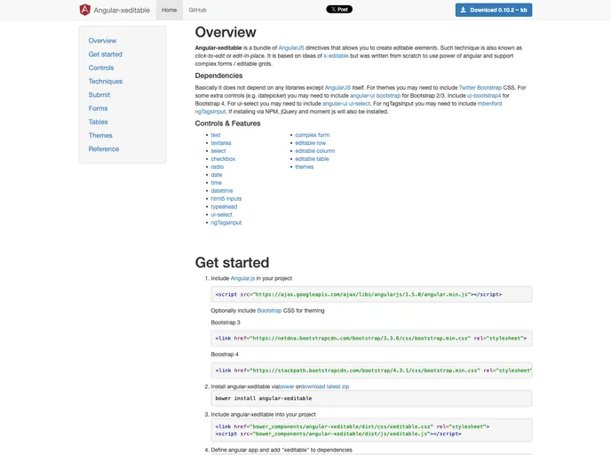Open the x-editable link
The width and height of the screenshot is (611, 455).
336,56
